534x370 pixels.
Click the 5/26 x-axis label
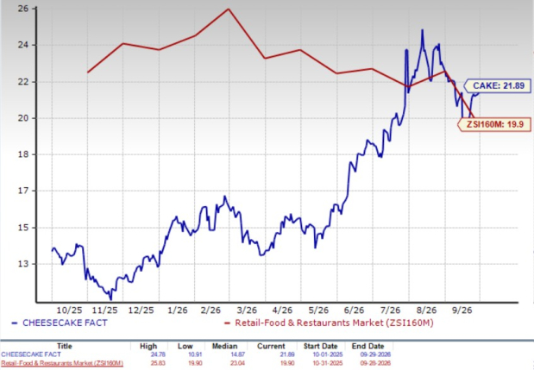click(318, 310)
